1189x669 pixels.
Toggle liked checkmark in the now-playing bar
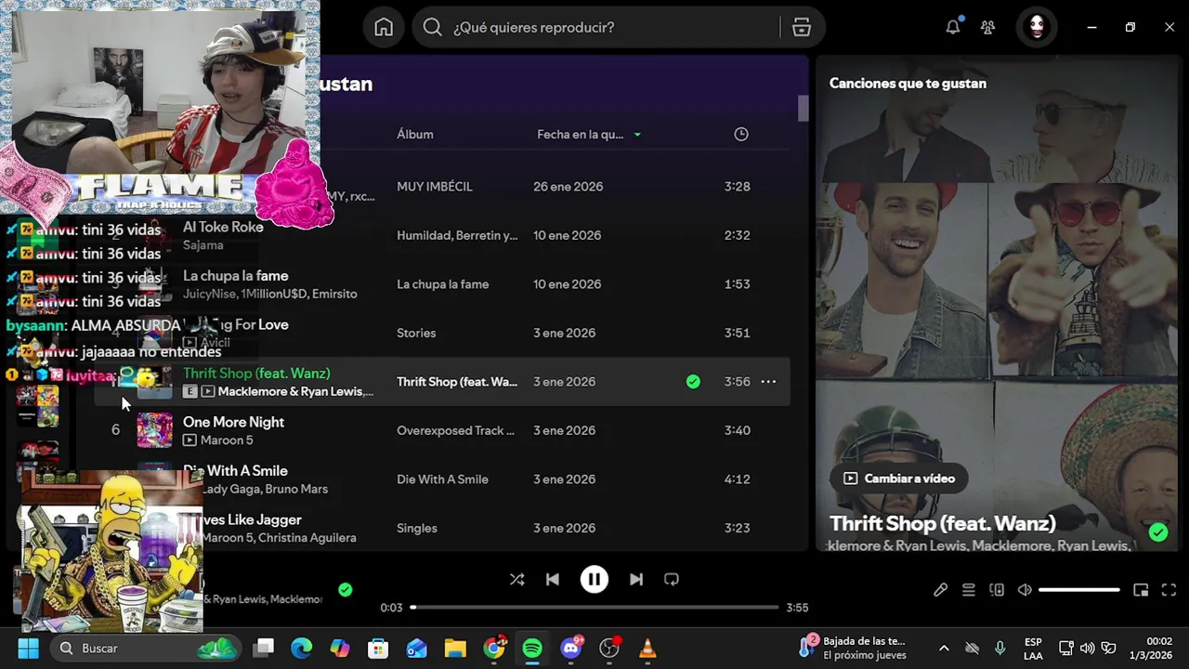click(x=346, y=589)
